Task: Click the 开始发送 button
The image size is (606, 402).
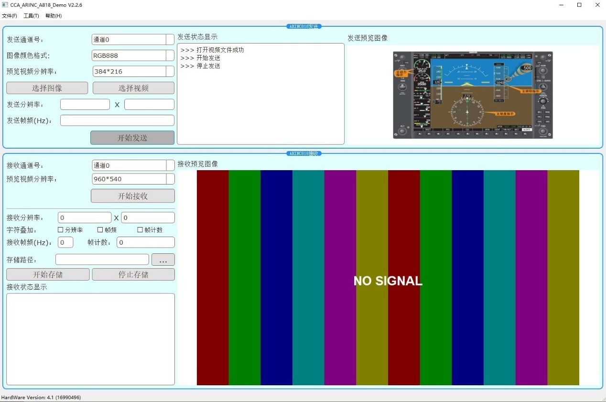Action: coord(132,138)
